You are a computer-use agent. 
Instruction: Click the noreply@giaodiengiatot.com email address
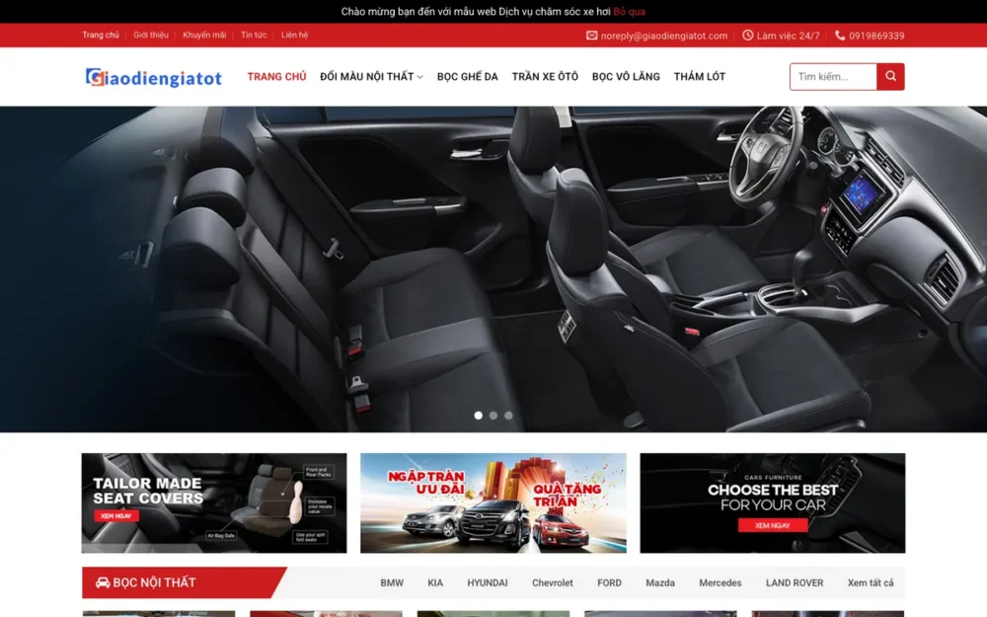pos(664,36)
